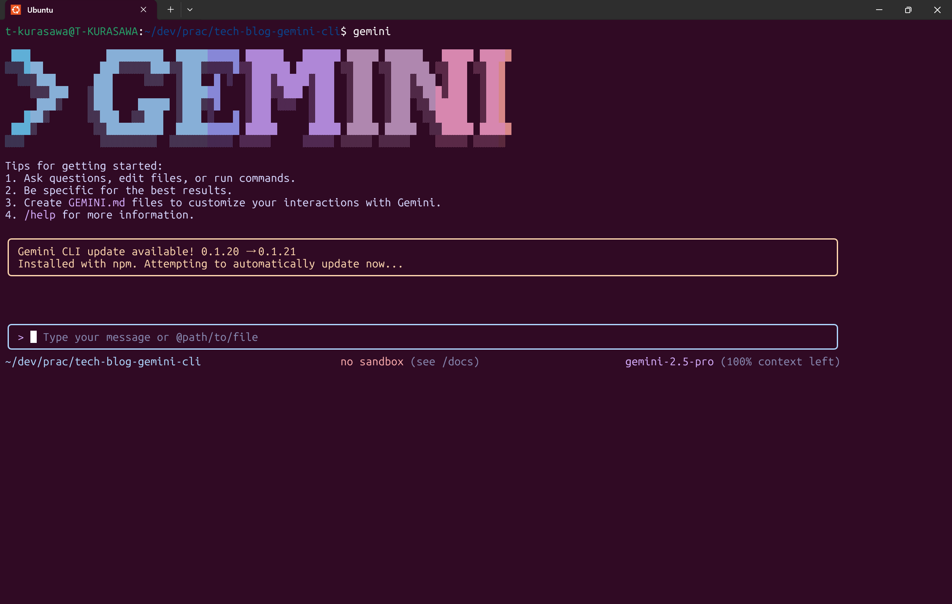
Task: Click the gemini-2.5-pro model indicator
Action: [669, 362]
